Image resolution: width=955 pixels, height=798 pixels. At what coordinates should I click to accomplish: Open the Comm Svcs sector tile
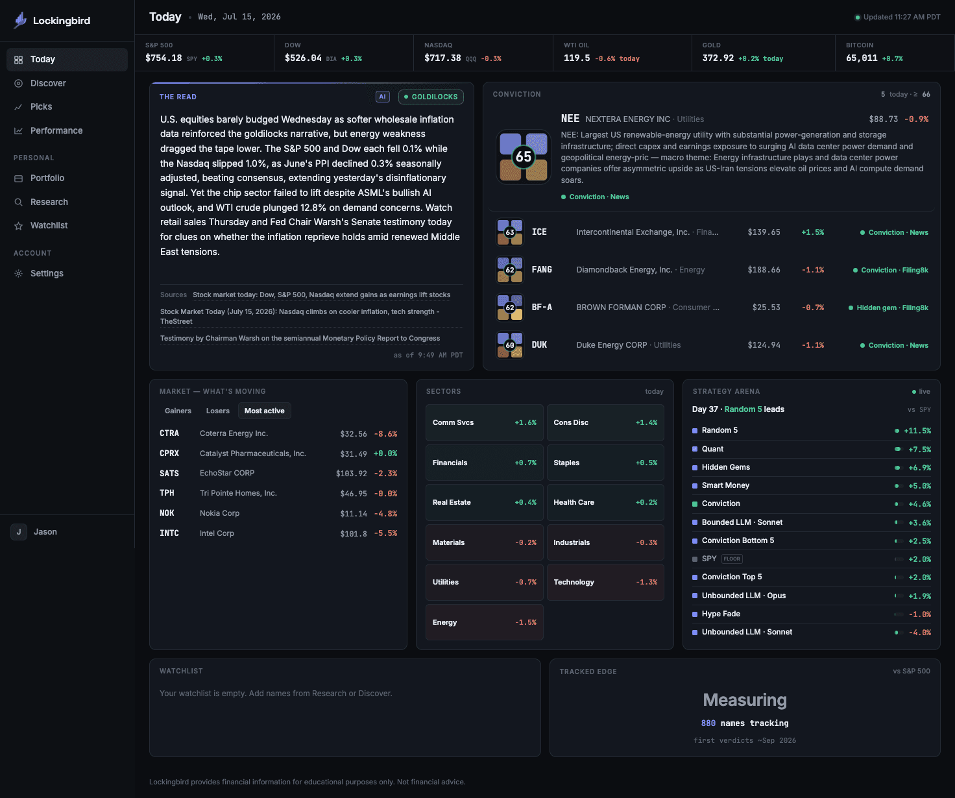click(485, 422)
